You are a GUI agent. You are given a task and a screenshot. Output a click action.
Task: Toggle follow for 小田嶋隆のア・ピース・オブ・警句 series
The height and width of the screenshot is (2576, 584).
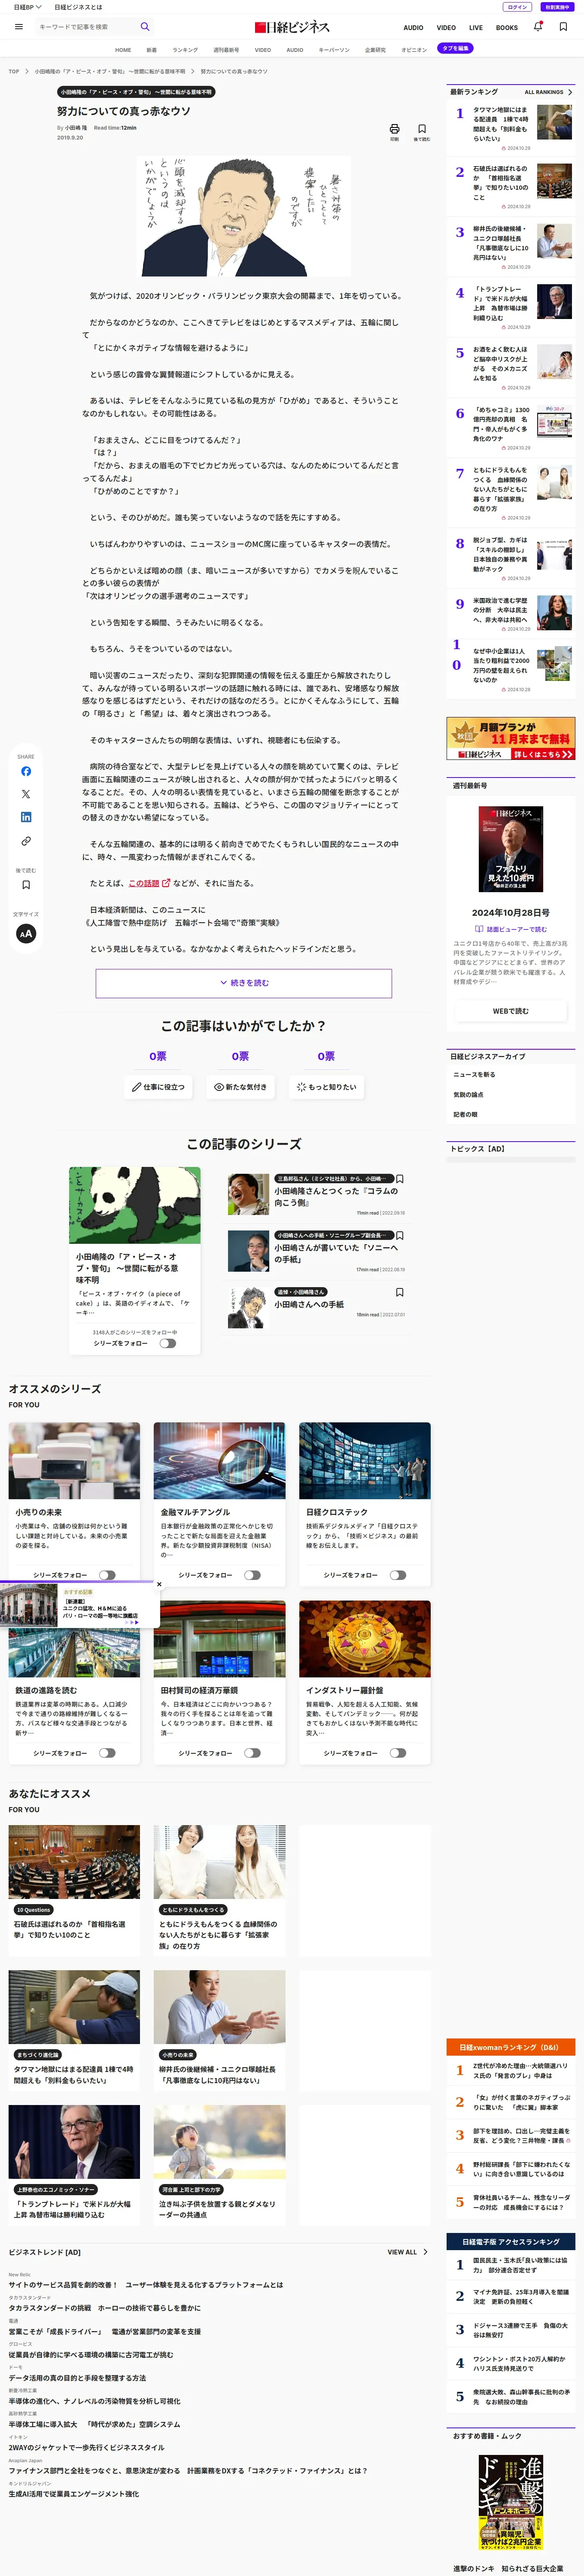coord(167,1343)
